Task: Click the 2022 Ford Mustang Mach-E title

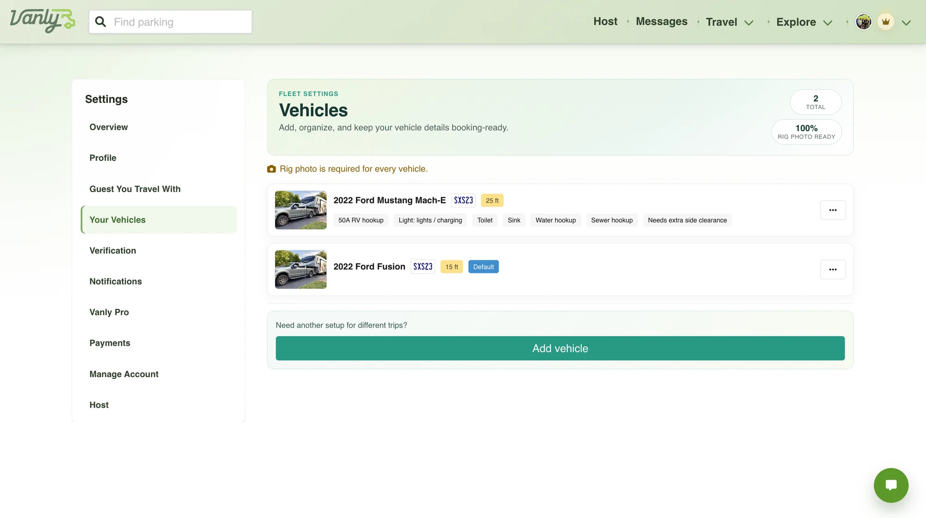Action: coord(389,200)
